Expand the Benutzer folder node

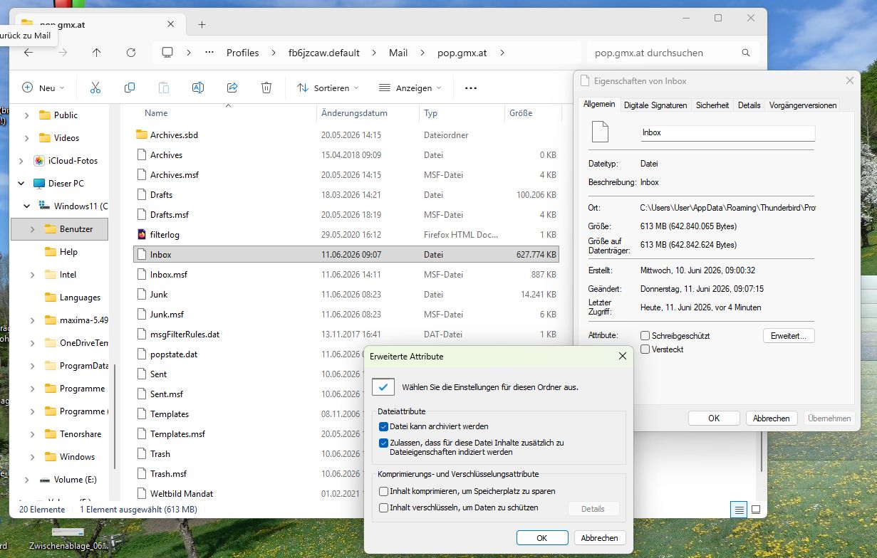pos(33,228)
